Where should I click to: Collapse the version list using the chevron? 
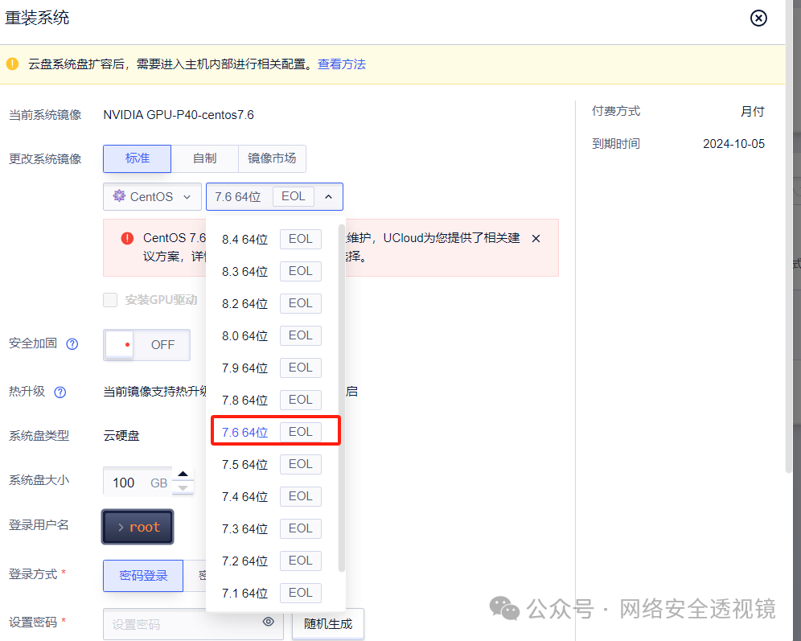coord(328,196)
